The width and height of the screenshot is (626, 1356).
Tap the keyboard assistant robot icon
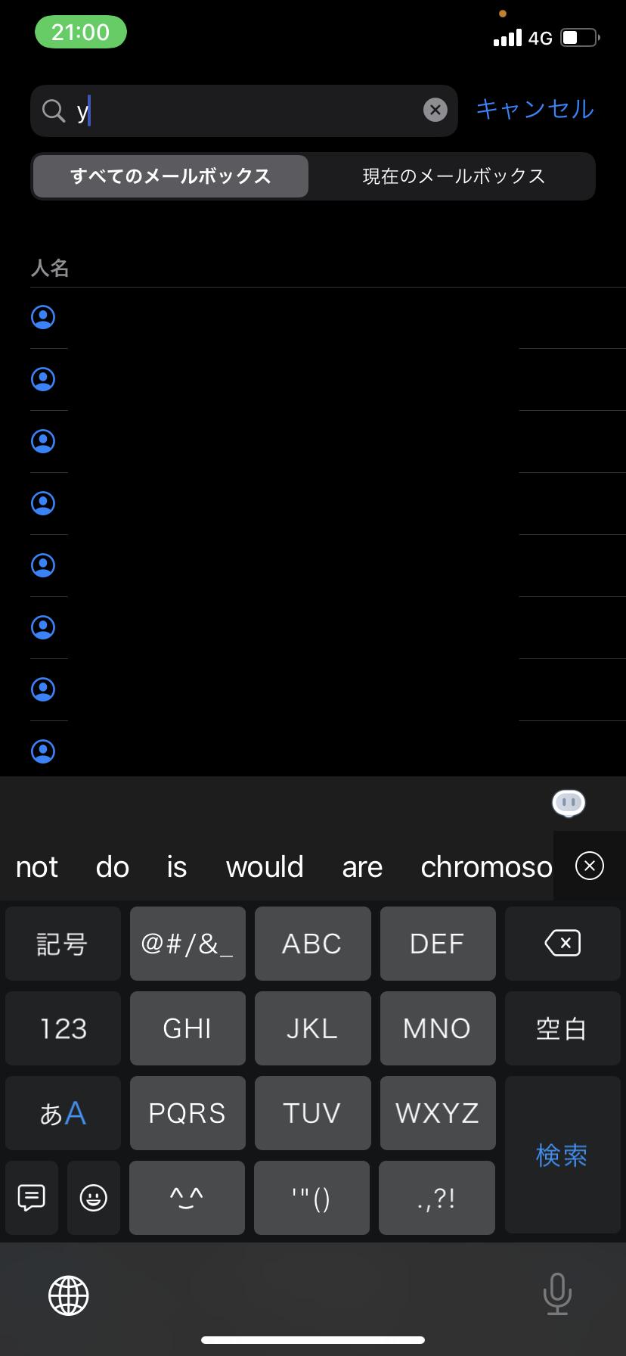click(x=569, y=802)
